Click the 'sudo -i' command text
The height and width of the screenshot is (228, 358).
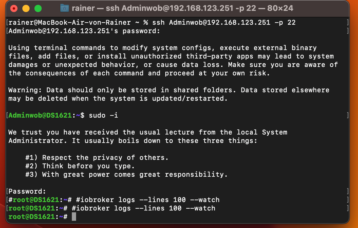click(x=104, y=116)
